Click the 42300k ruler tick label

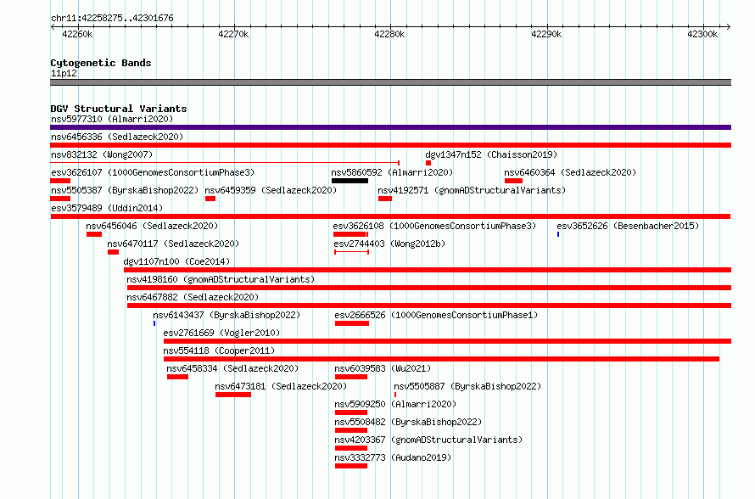point(702,34)
